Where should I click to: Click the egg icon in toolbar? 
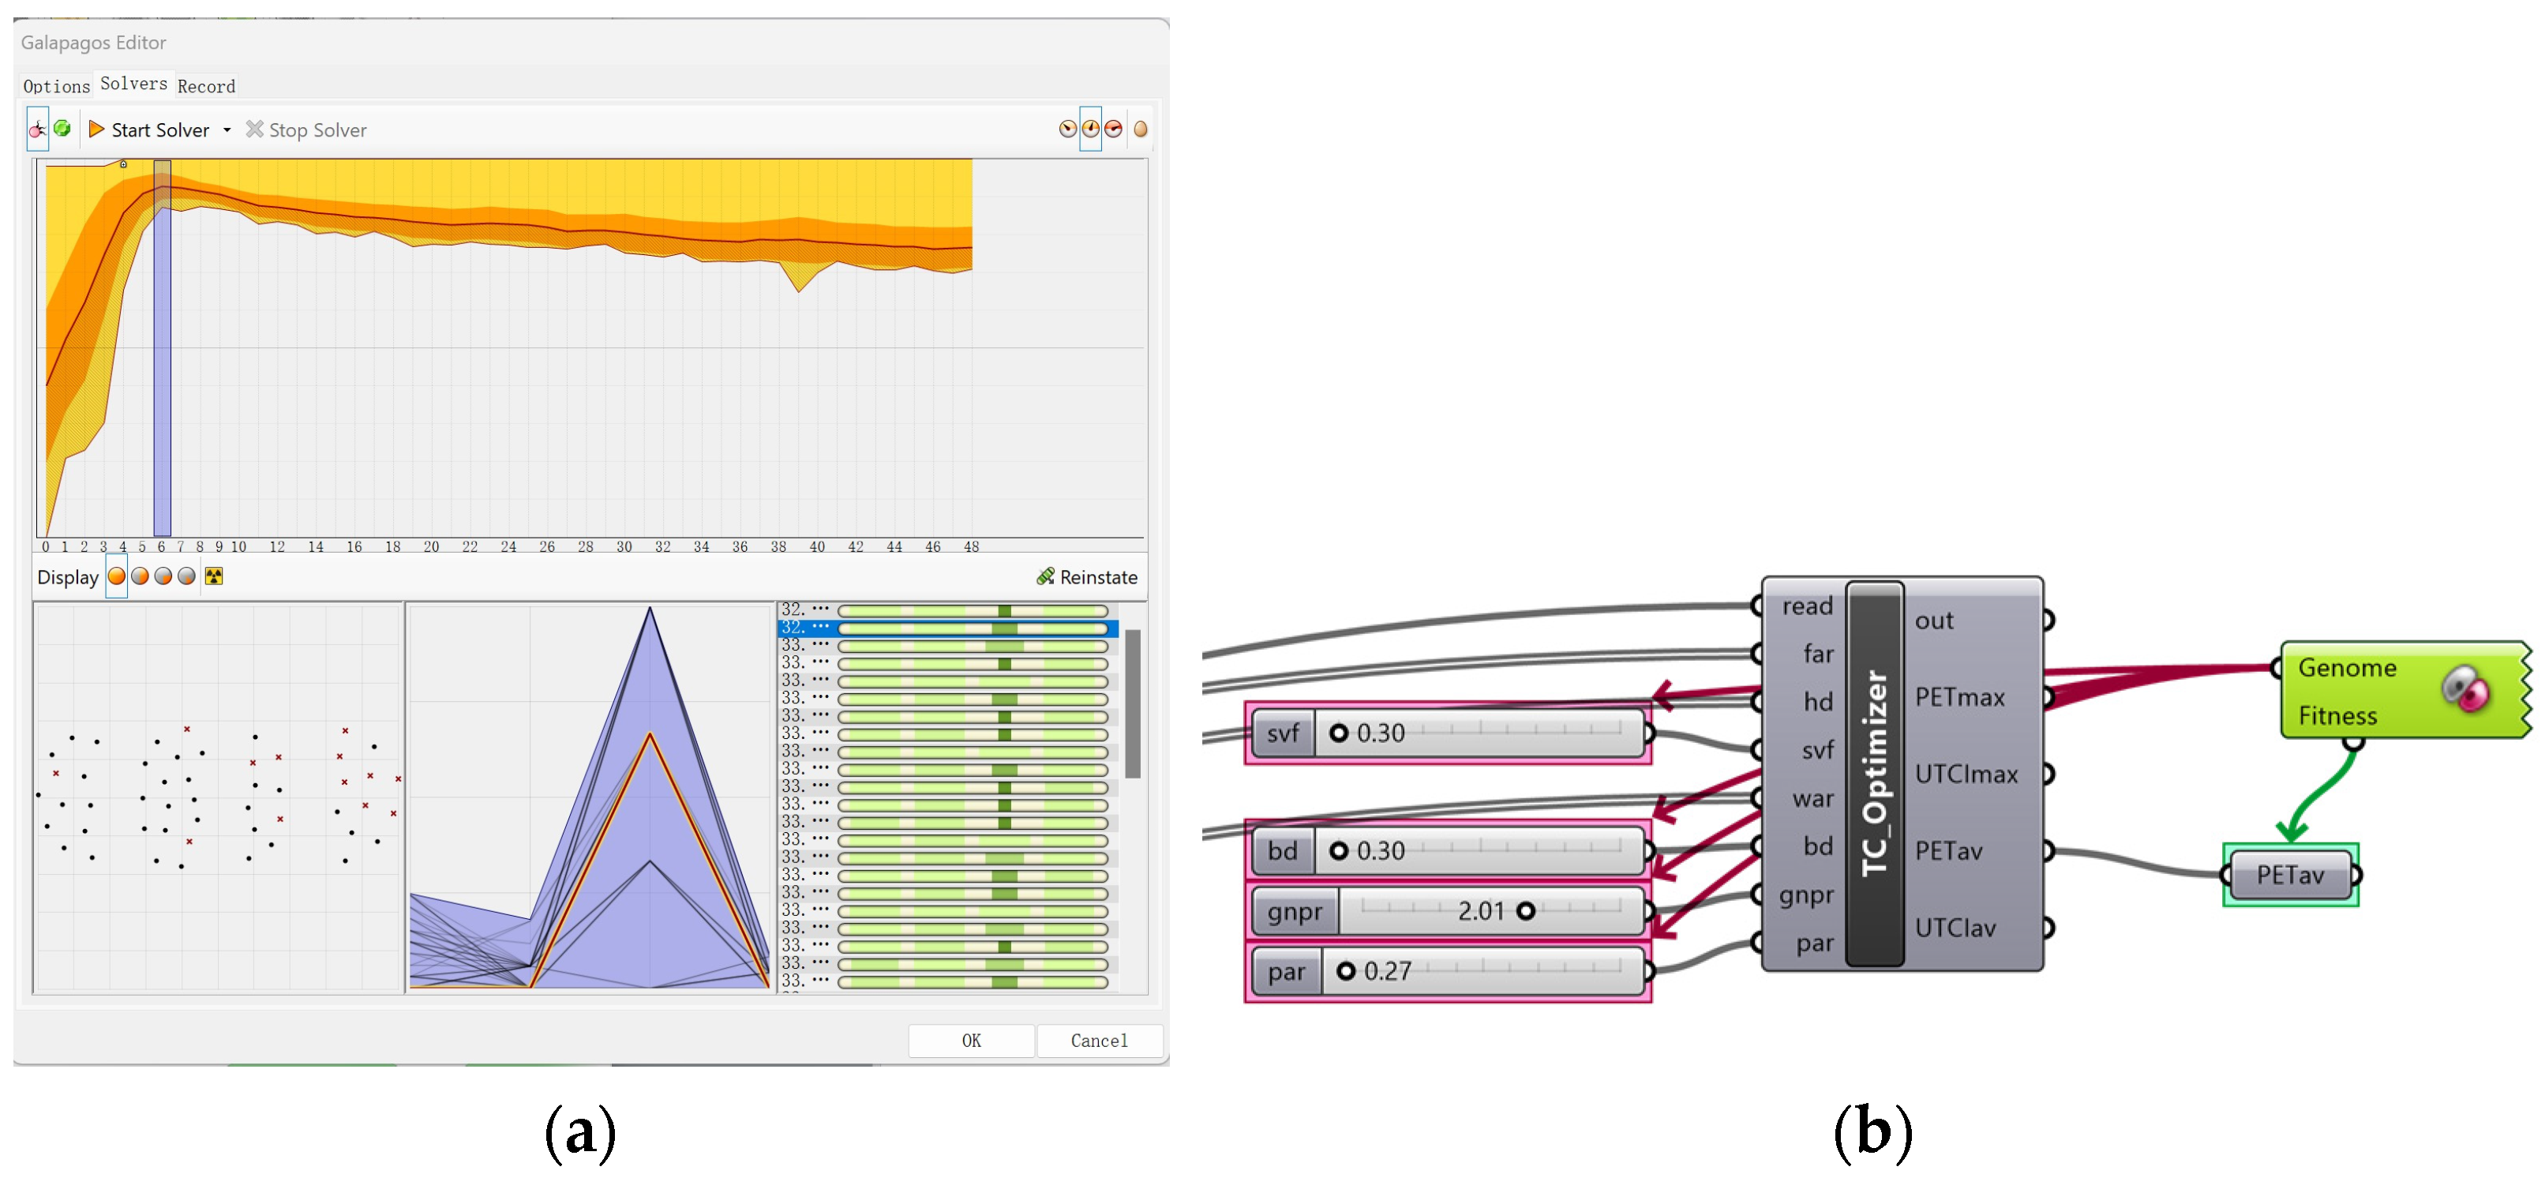(1140, 129)
